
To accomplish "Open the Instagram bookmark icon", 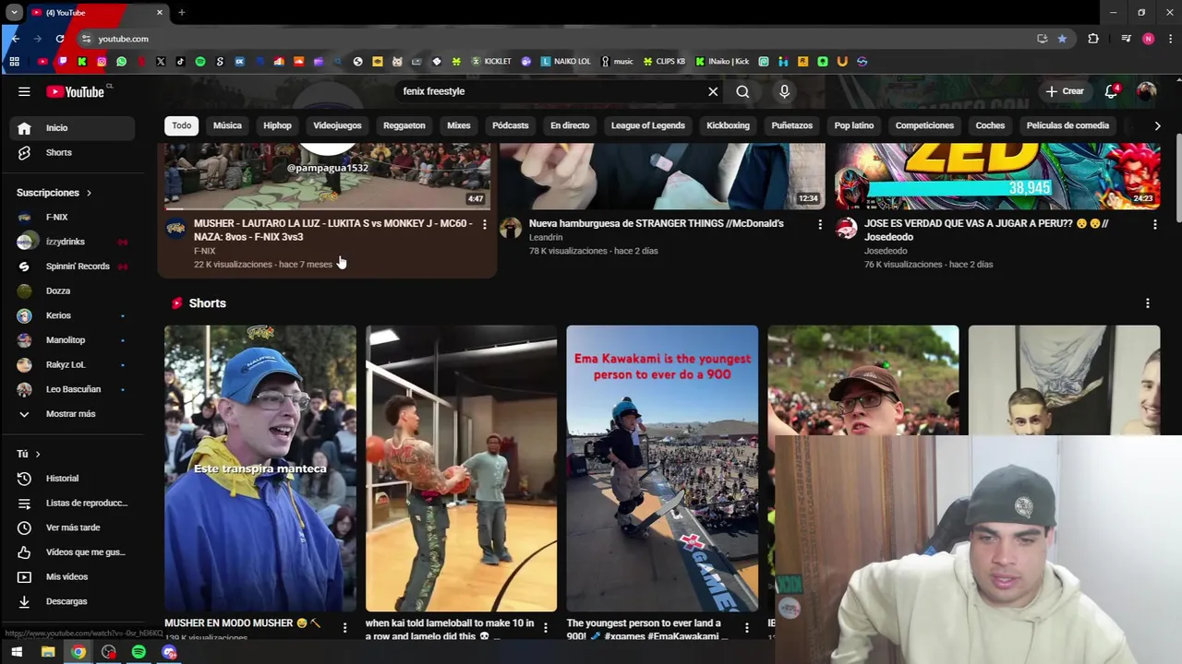I will pyautogui.click(x=102, y=62).
